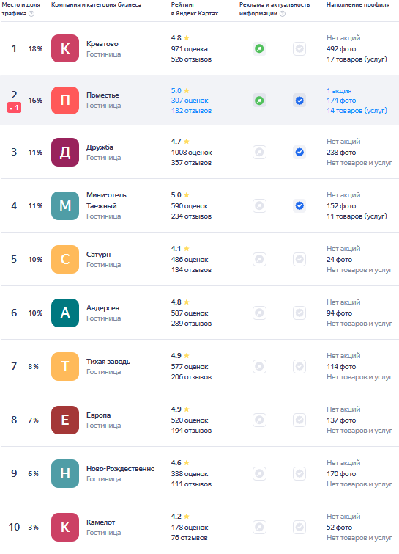Click the 52 фото text for Камелот
Image resolution: width=399 pixels, height=554 pixels.
click(339, 527)
